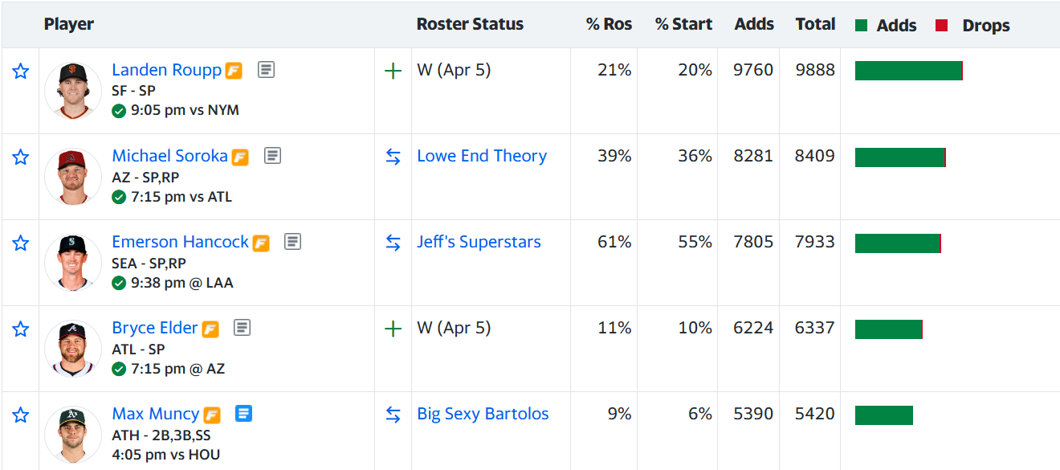Image resolution: width=1060 pixels, height=470 pixels.
Task: Open Jeff's Superstars team link
Action: pos(479,242)
